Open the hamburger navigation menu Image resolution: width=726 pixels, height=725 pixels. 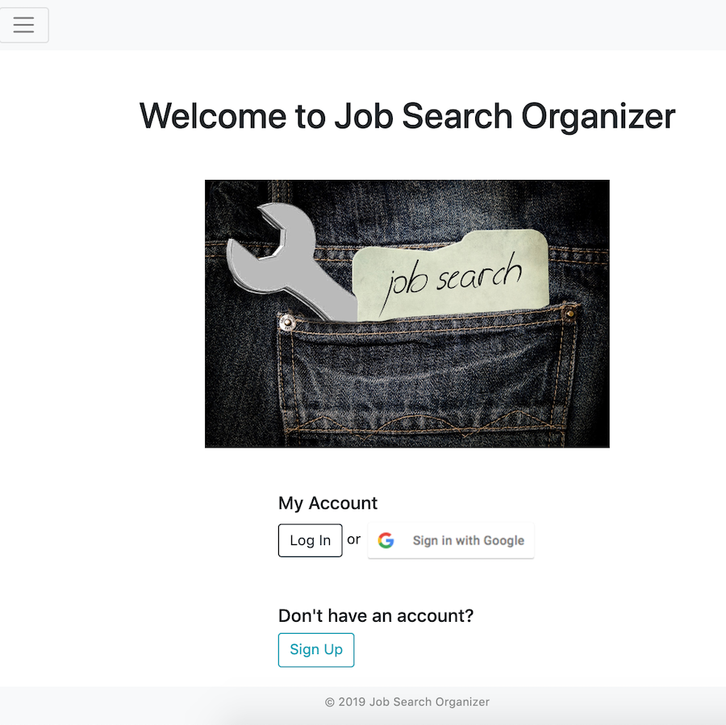[23, 25]
